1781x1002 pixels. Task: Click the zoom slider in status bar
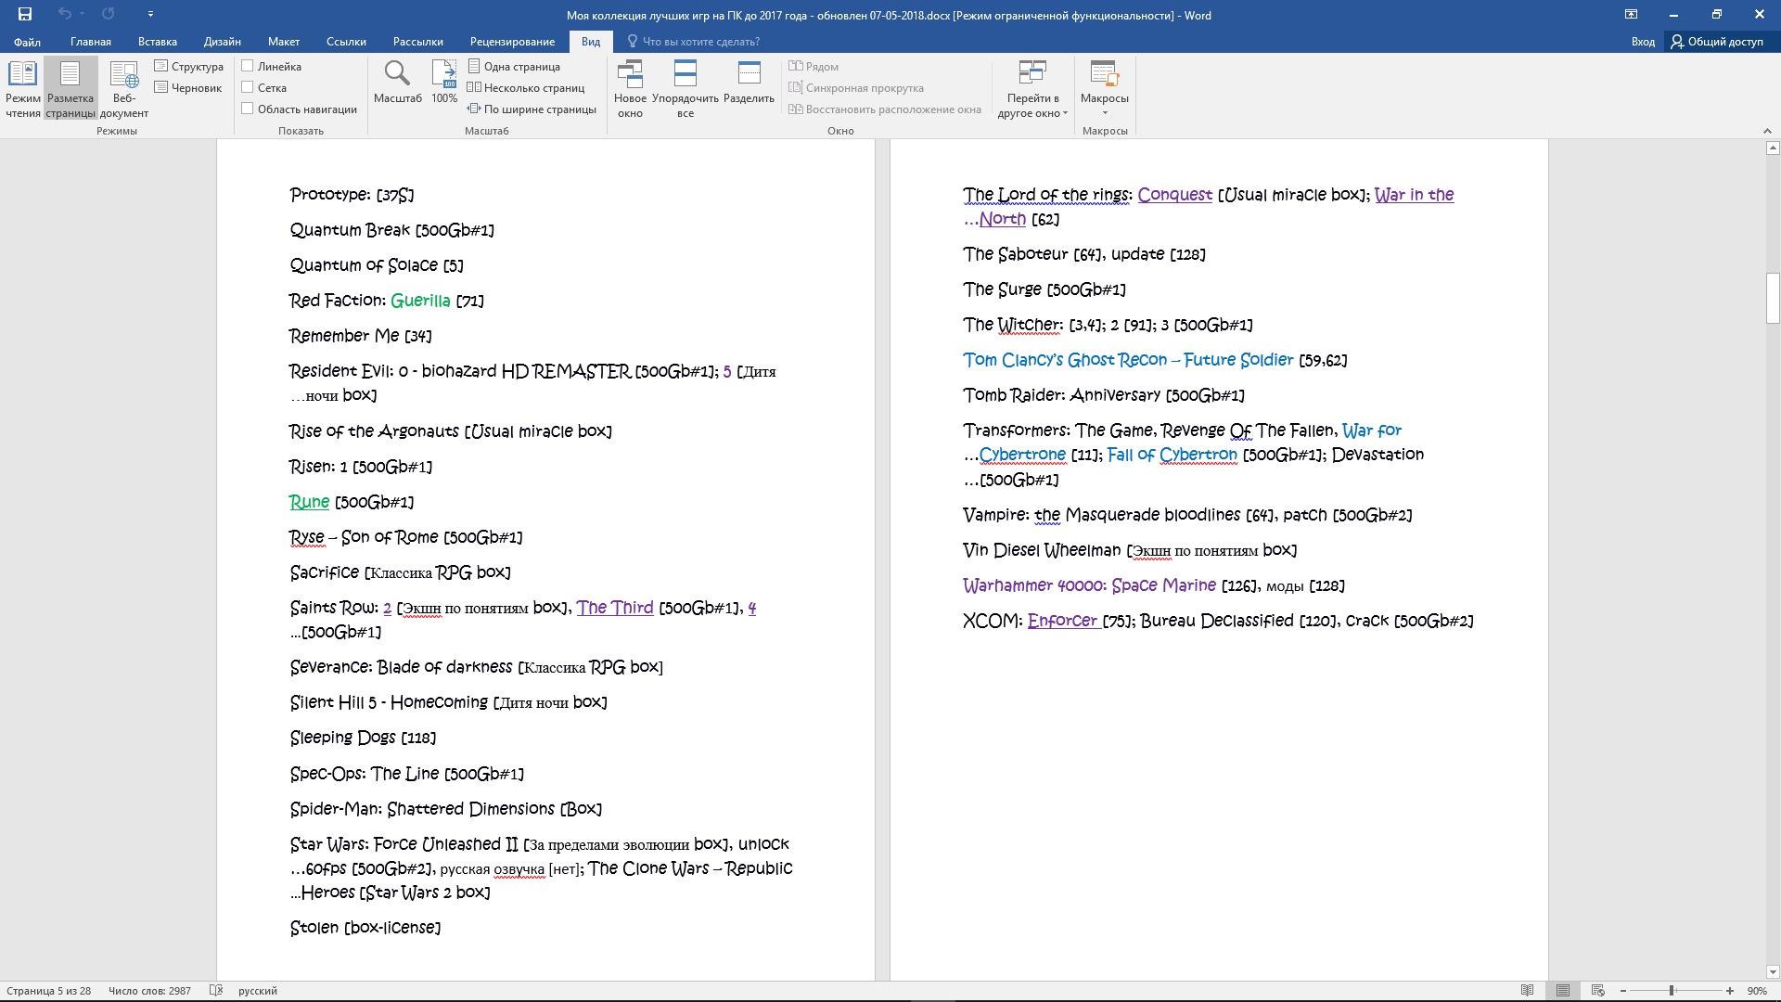1672,991
